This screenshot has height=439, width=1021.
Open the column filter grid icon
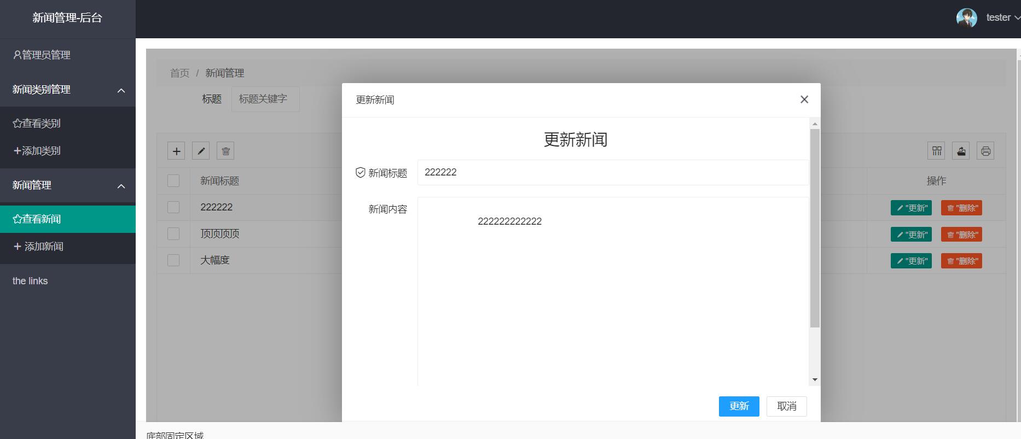936,151
